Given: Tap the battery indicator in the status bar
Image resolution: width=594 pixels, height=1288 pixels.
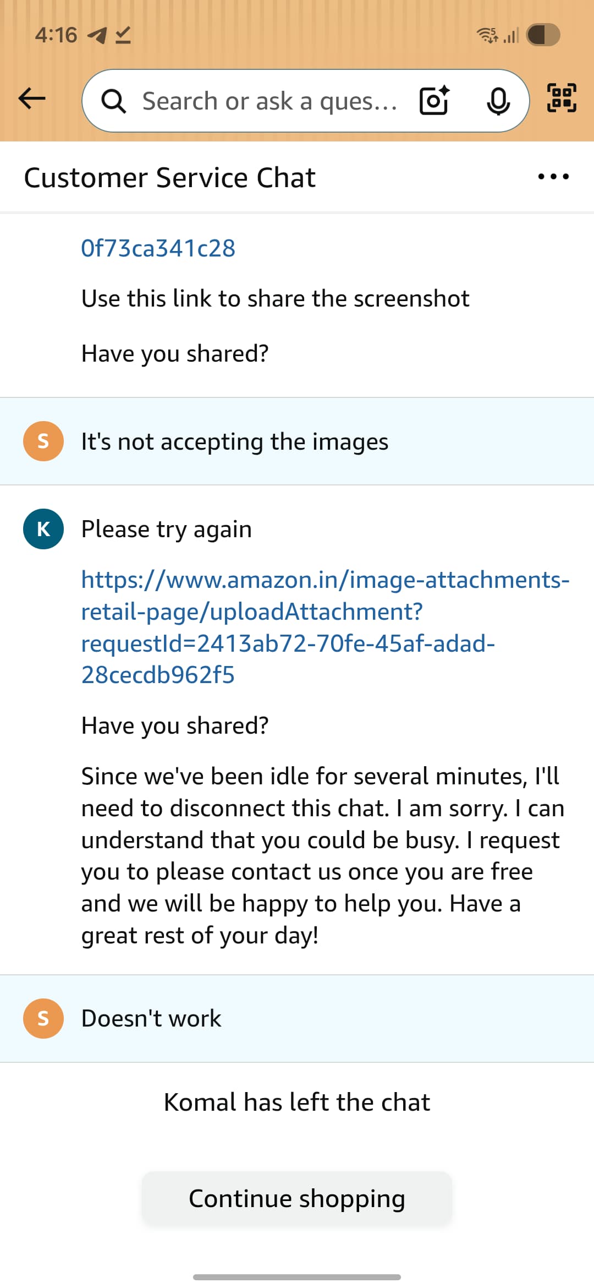Looking at the screenshot, I should point(542,35).
